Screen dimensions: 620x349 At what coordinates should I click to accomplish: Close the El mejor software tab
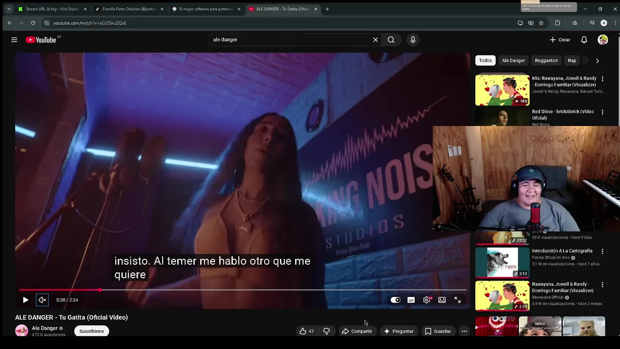239,9
